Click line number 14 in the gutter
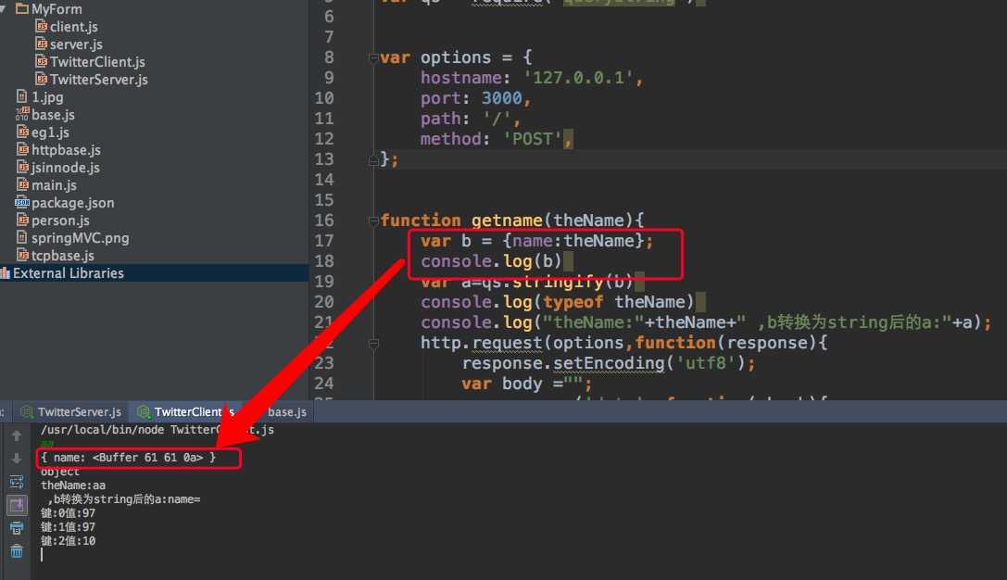 pos(324,180)
